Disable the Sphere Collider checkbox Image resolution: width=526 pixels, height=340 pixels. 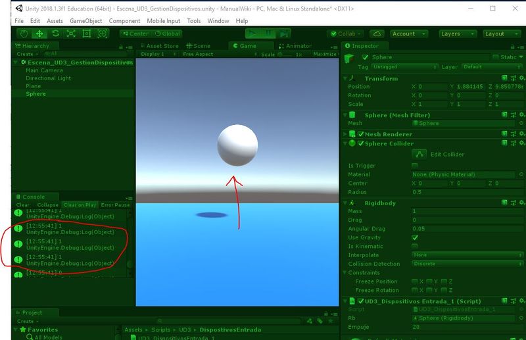click(x=361, y=143)
